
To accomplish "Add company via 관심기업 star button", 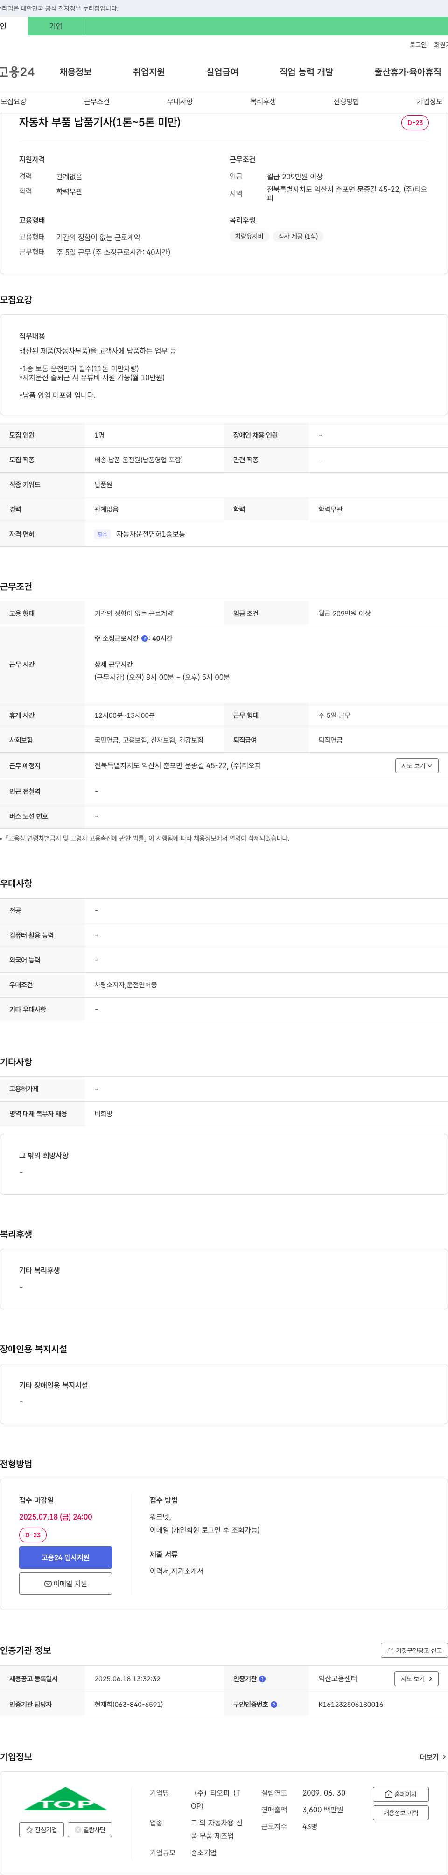I will pyautogui.click(x=42, y=1829).
